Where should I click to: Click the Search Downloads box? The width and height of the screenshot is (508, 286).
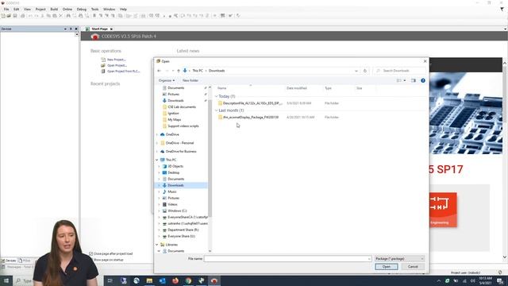[x=399, y=71]
